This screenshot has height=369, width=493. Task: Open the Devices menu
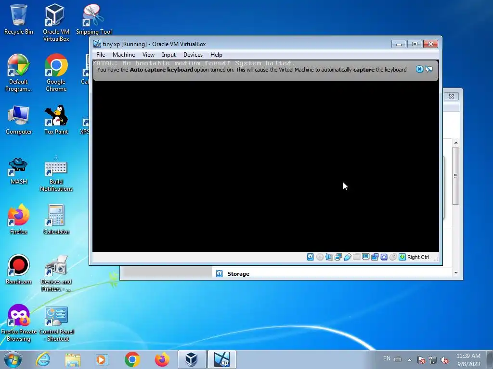pos(193,55)
